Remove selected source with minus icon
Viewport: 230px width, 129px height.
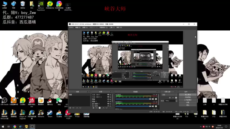coord(97,108)
